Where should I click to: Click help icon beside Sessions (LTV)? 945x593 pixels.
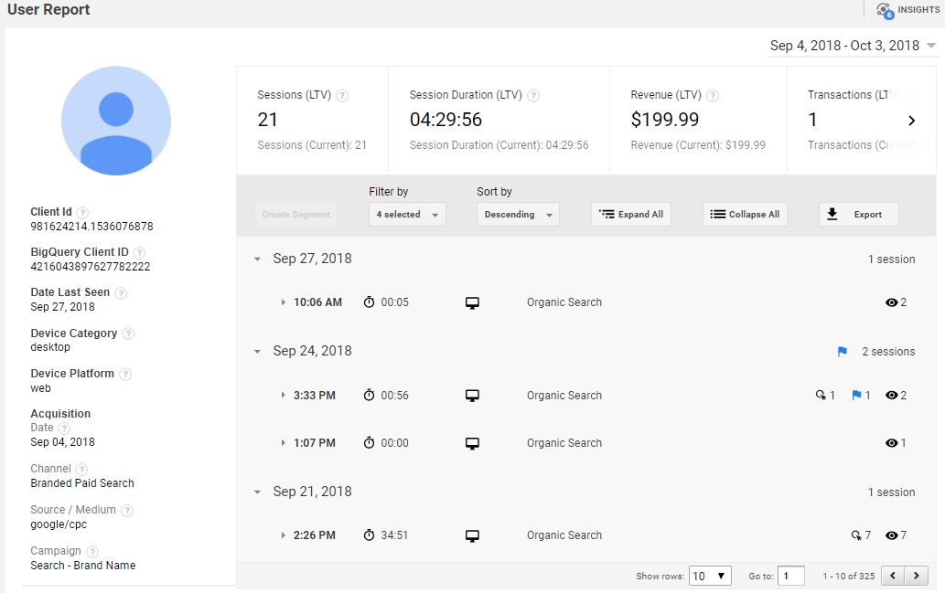342,95
